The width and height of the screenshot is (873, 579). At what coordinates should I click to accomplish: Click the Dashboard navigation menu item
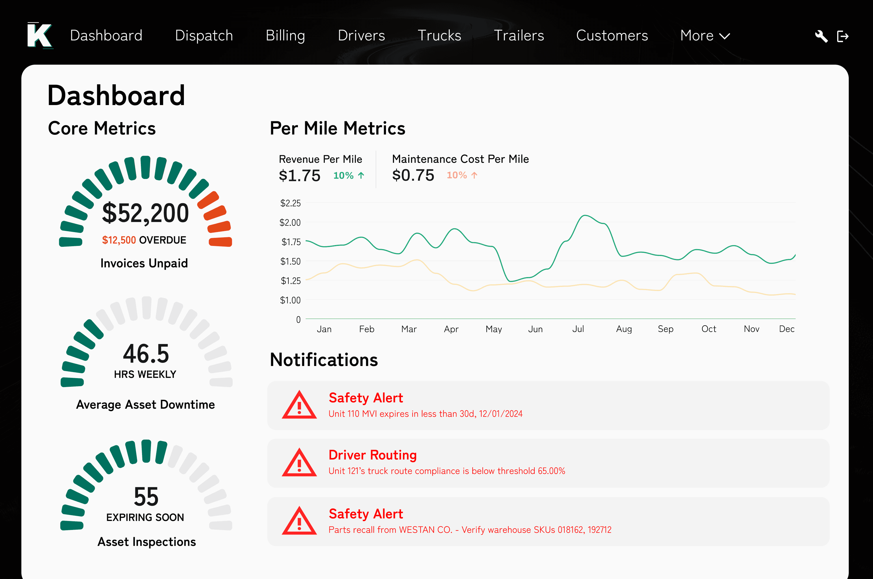[106, 35]
